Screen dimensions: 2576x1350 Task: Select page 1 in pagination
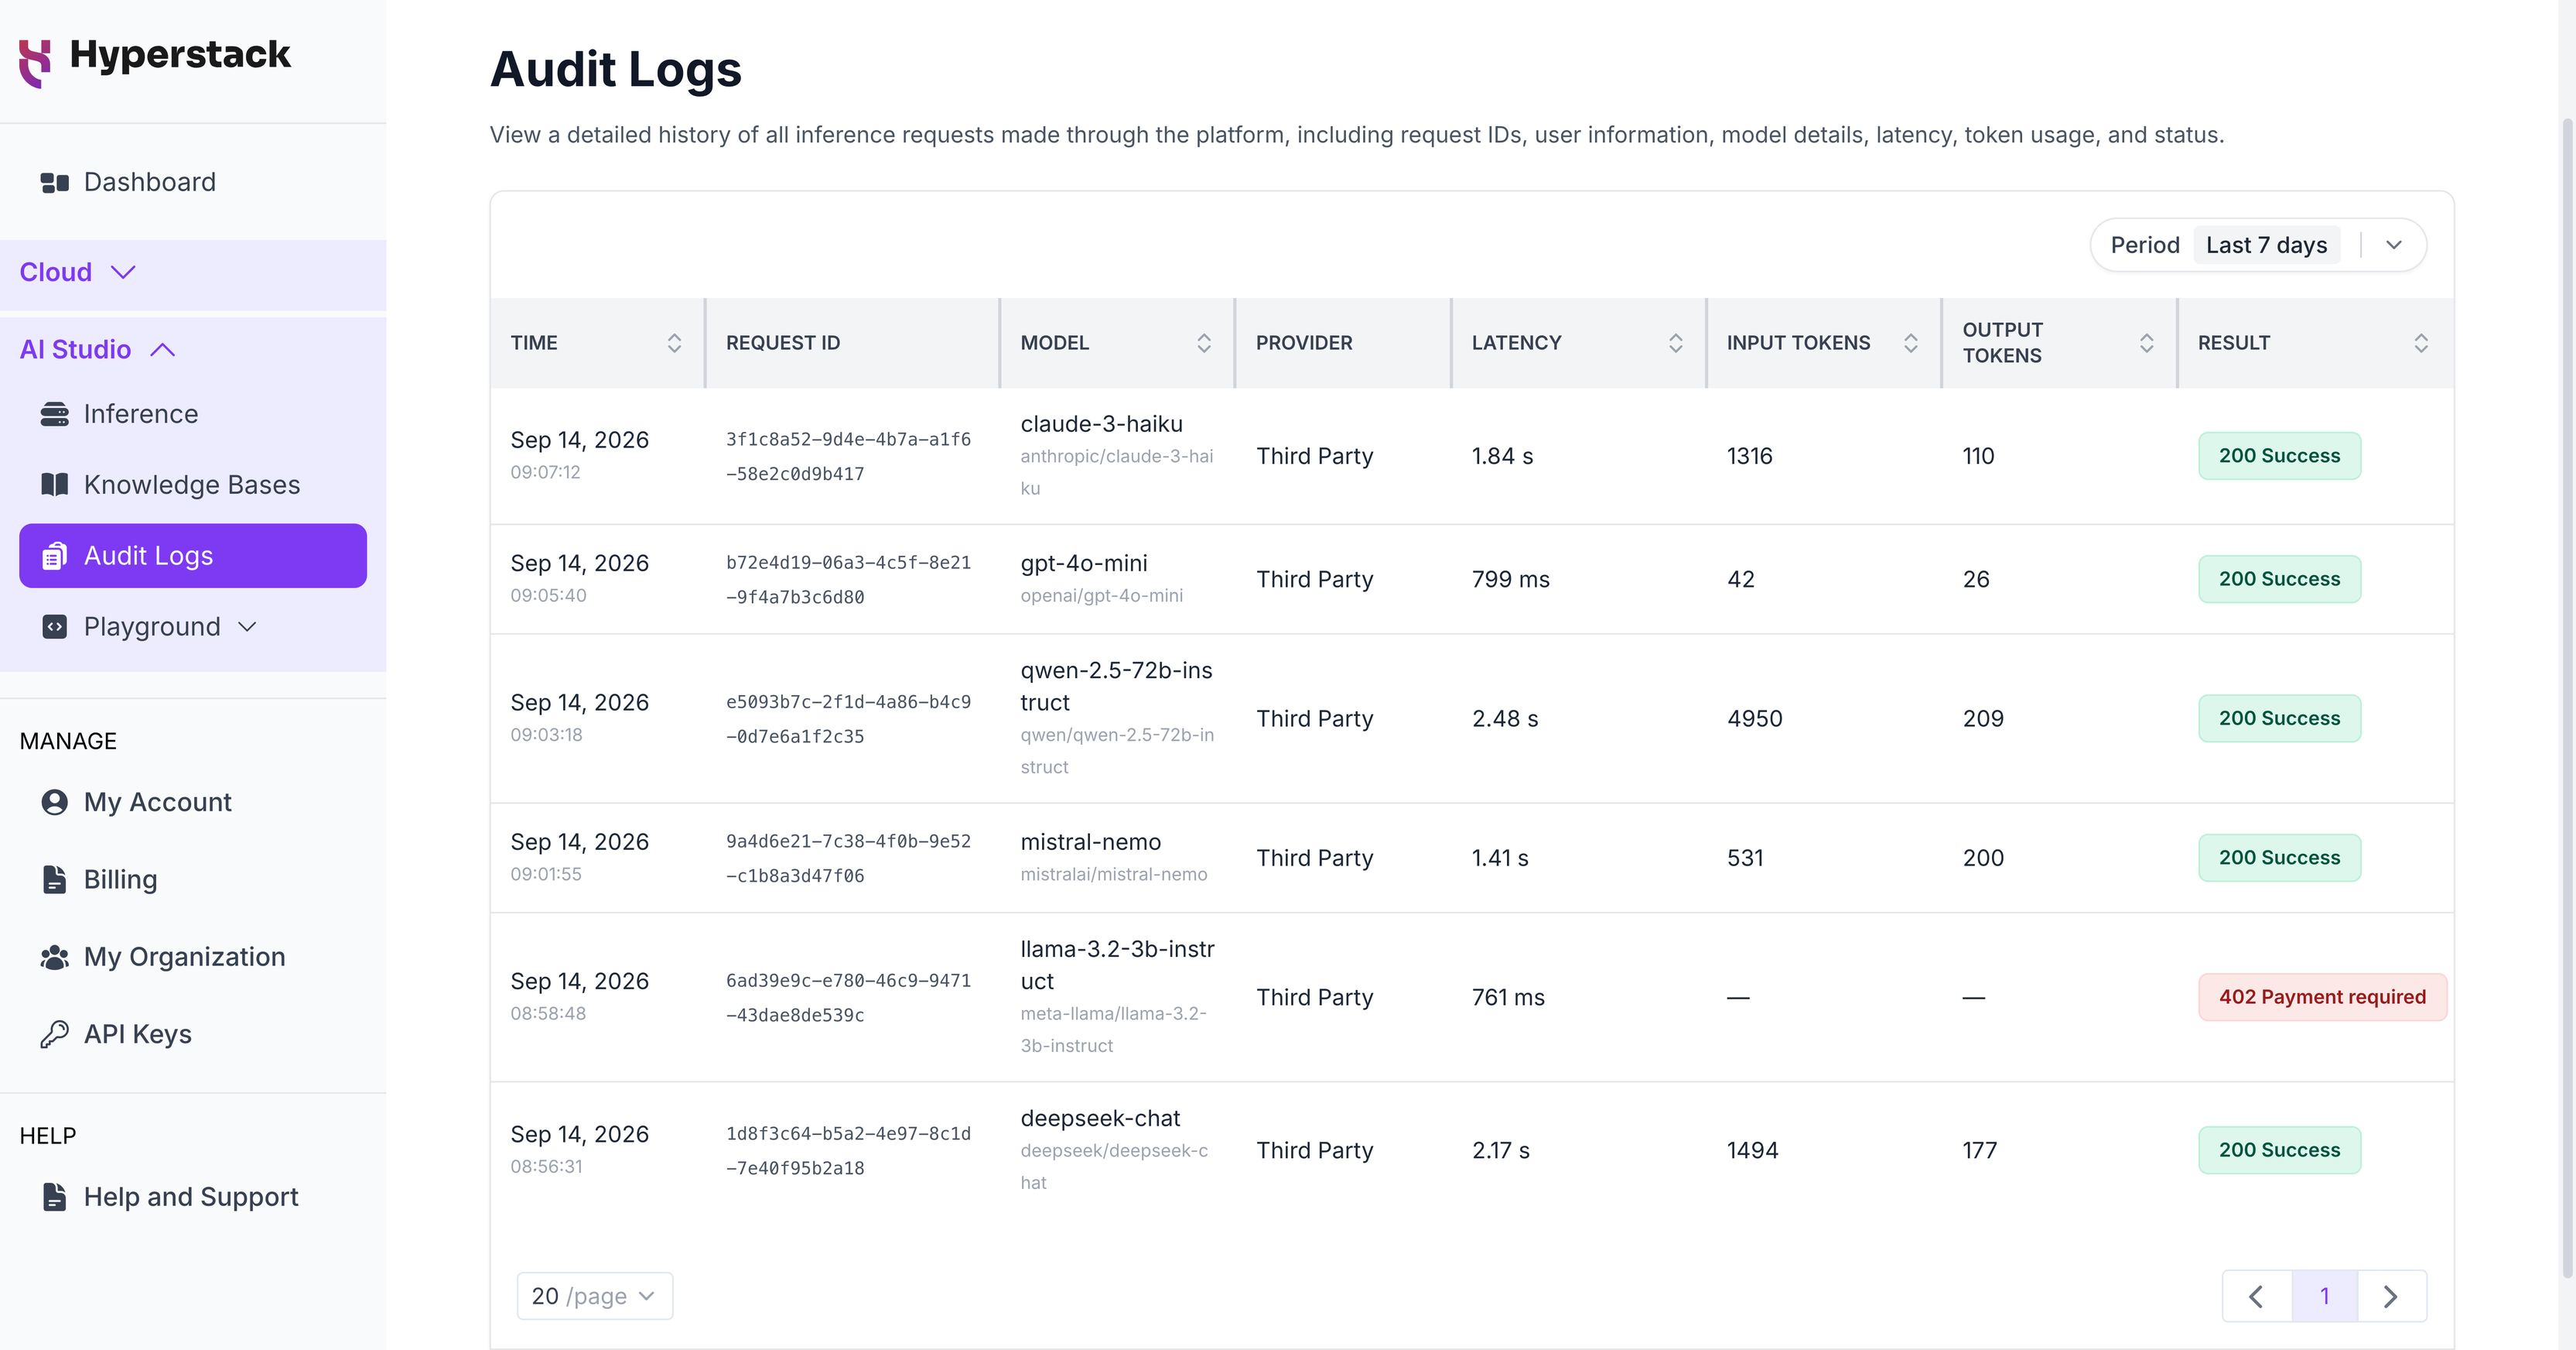click(2325, 1296)
